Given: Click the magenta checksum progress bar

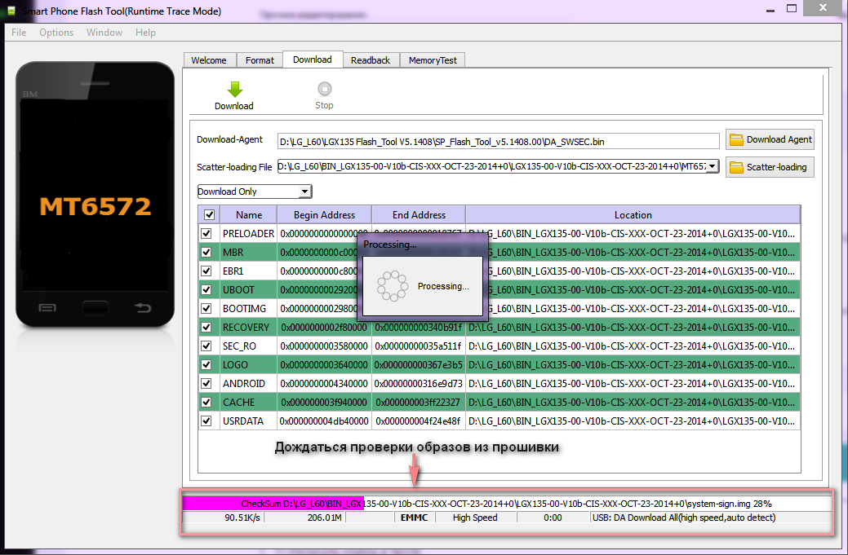Looking at the screenshot, I should [273, 504].
